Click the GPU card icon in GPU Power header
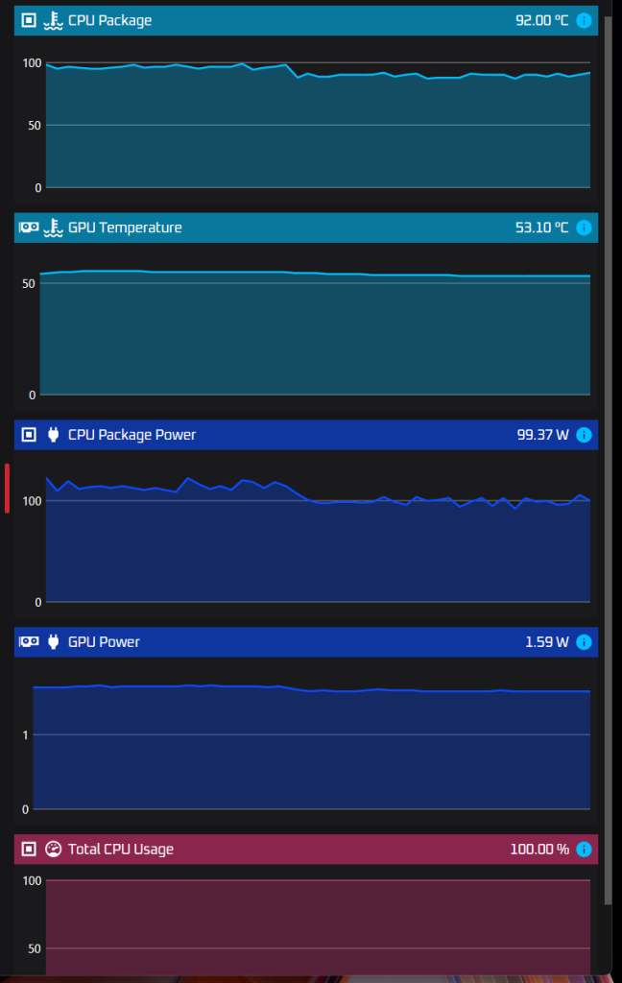The height and width of the screenshot is (983, 622). coord(29,642)
